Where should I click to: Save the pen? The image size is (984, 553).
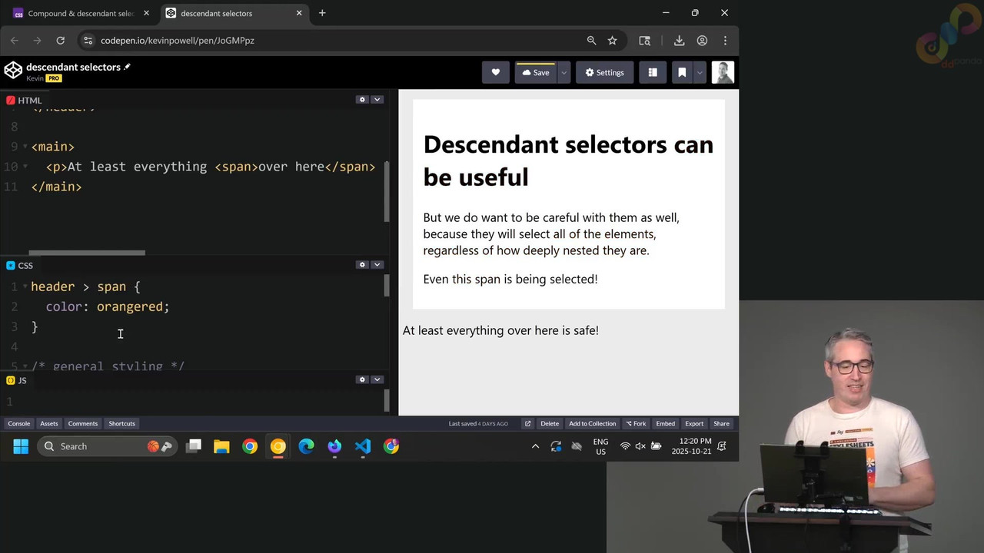[536, 72]
